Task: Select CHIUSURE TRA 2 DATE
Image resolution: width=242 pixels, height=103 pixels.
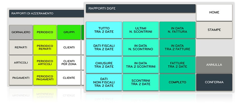Action: [104, 65]
